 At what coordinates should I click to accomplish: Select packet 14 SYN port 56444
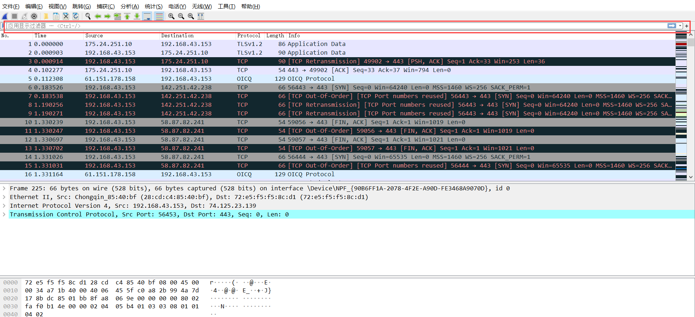coord(338,157)
